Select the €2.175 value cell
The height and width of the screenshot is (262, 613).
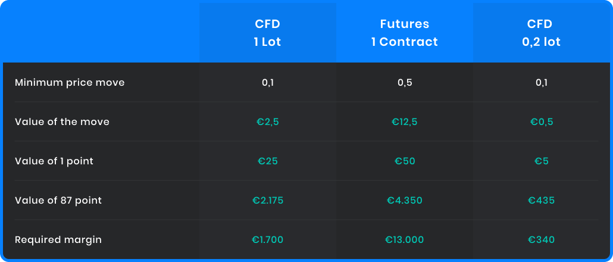268,200
